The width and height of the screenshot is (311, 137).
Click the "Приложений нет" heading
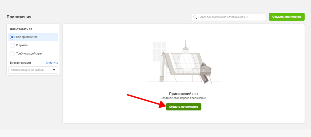click(x=183, y=94)
